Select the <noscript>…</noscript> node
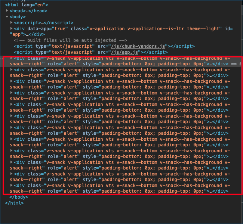This screenshot has width=243, height=224. [44, 23]
